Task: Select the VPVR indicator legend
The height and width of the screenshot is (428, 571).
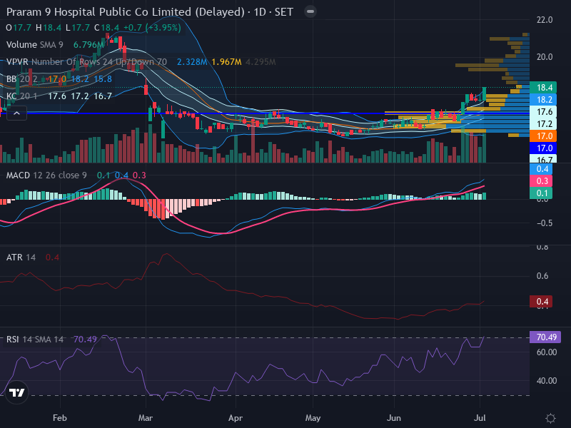Action: [x=86, y=62]
